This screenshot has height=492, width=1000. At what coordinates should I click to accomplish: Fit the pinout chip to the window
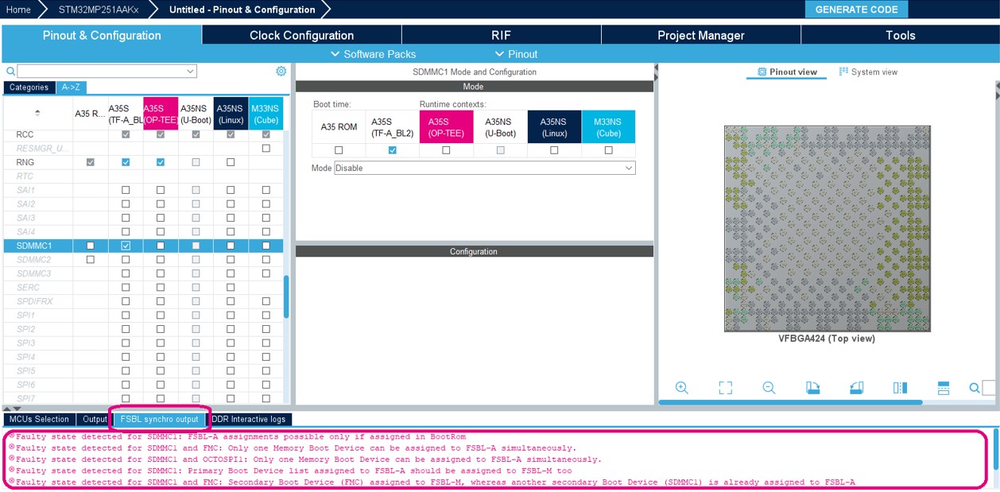(725, 388)
